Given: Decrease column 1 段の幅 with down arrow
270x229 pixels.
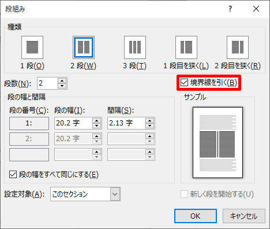Looking at the screenshot, I should click(97, 125).
